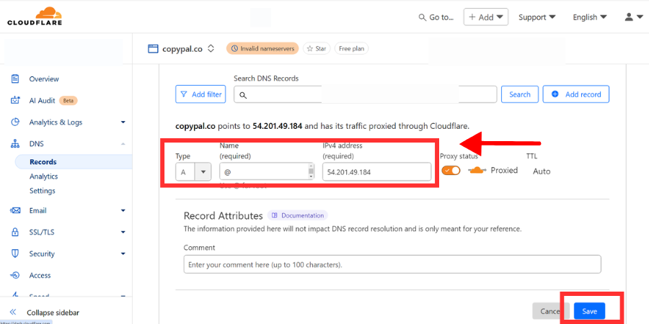Click the Comment input field
Image resolution: width=649 pixels, height=324 pixels.
(x=392, y=264)
